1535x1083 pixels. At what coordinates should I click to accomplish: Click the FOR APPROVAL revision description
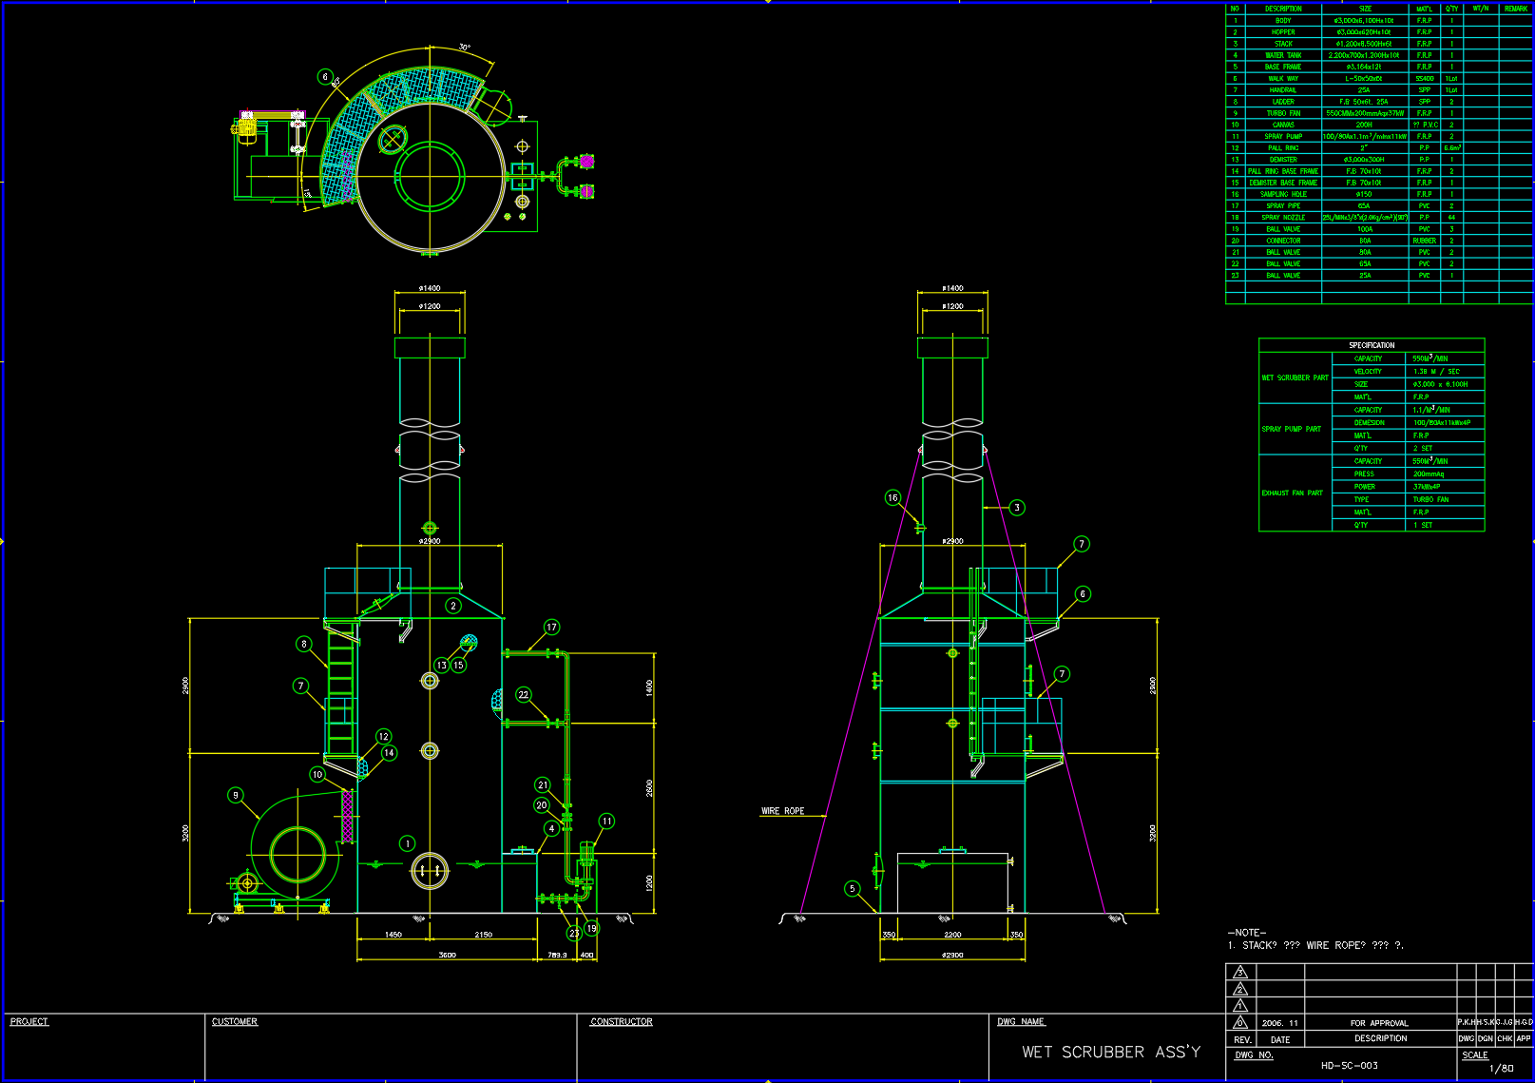[1379, 1023]
